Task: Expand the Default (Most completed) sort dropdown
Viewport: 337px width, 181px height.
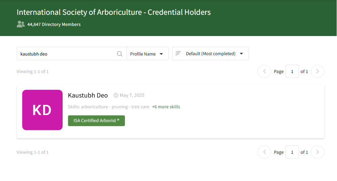Action: (210, 53)
